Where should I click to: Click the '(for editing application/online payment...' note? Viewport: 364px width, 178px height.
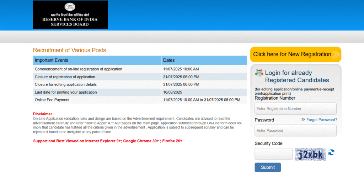[294, 91]
